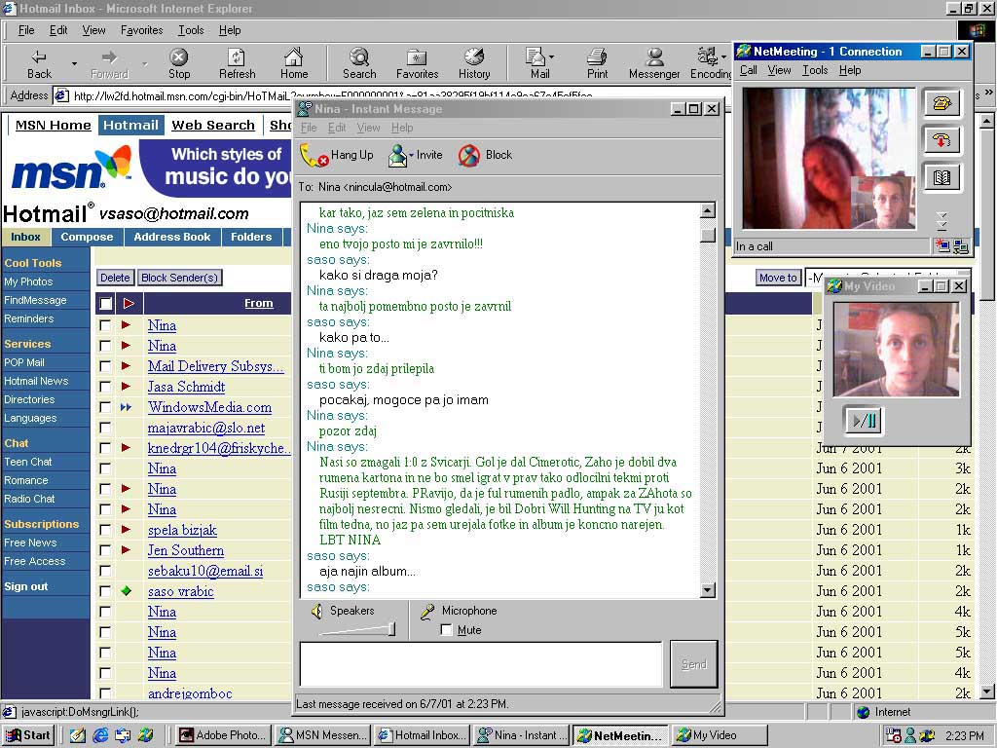Refresh the Hotmail page

[x=238, y=64]
